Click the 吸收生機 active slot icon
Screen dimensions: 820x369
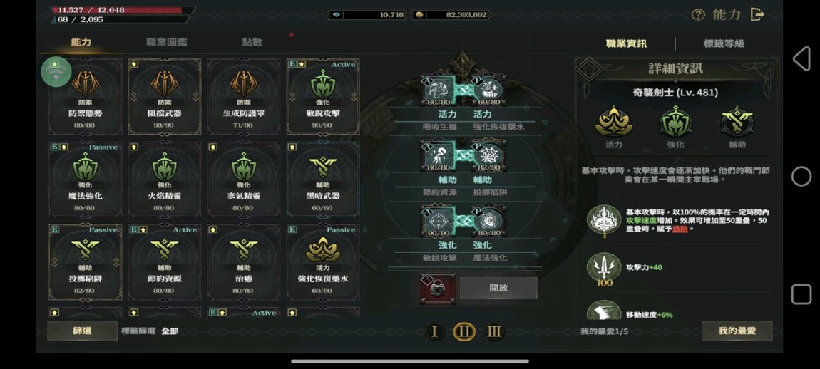[x=439, y=90]
